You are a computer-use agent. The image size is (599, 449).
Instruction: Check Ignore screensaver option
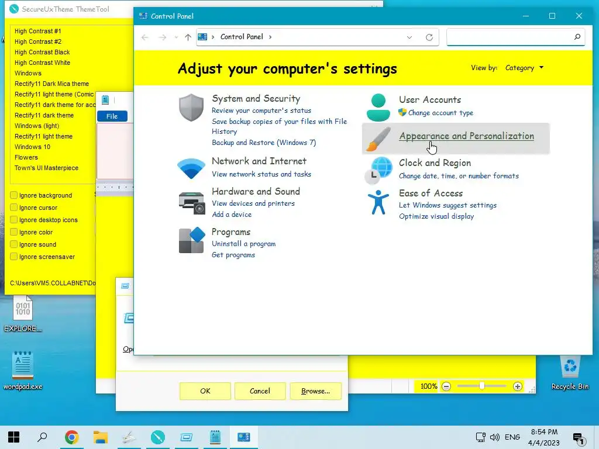point(14,256)
